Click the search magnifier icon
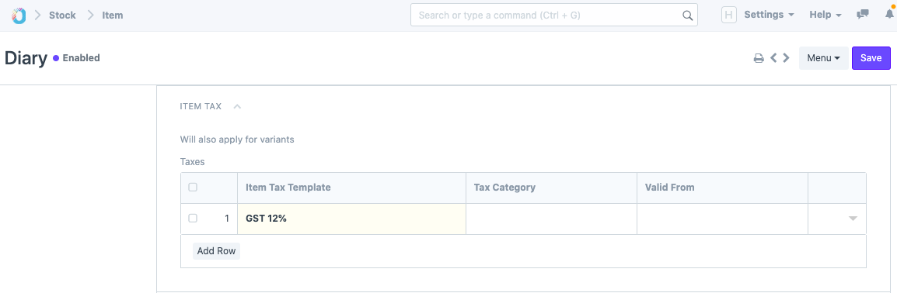Screen dimensions: 897x293 pyautogui.click(x=688, y=16)
